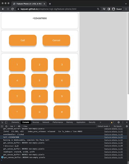
Task: Toggle the console sidebar show icon
Action: pyautogui.click(x=2, y=126)
